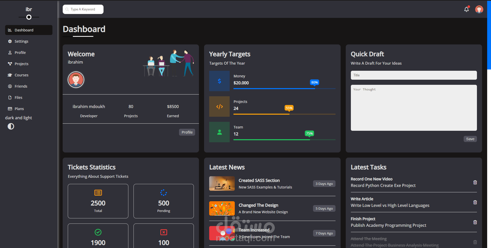Click the Projects diagram icon in sidebar
The width and height of the screenshot is (491, 248).
(10, 64)
